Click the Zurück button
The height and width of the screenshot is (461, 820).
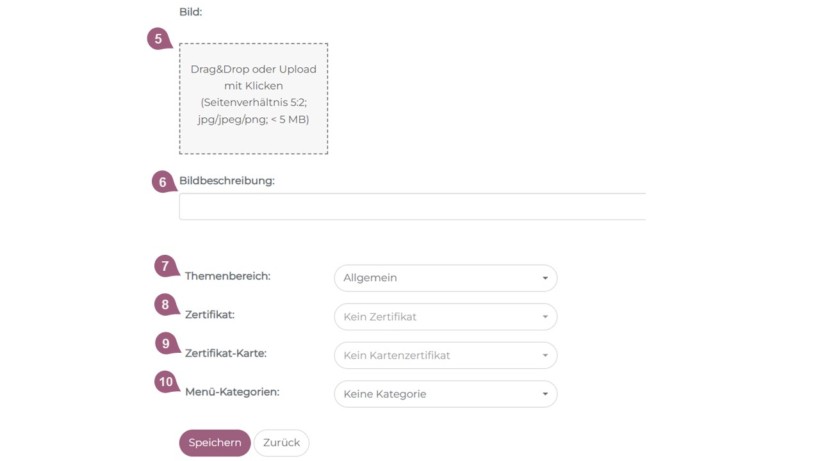[281, 443]
